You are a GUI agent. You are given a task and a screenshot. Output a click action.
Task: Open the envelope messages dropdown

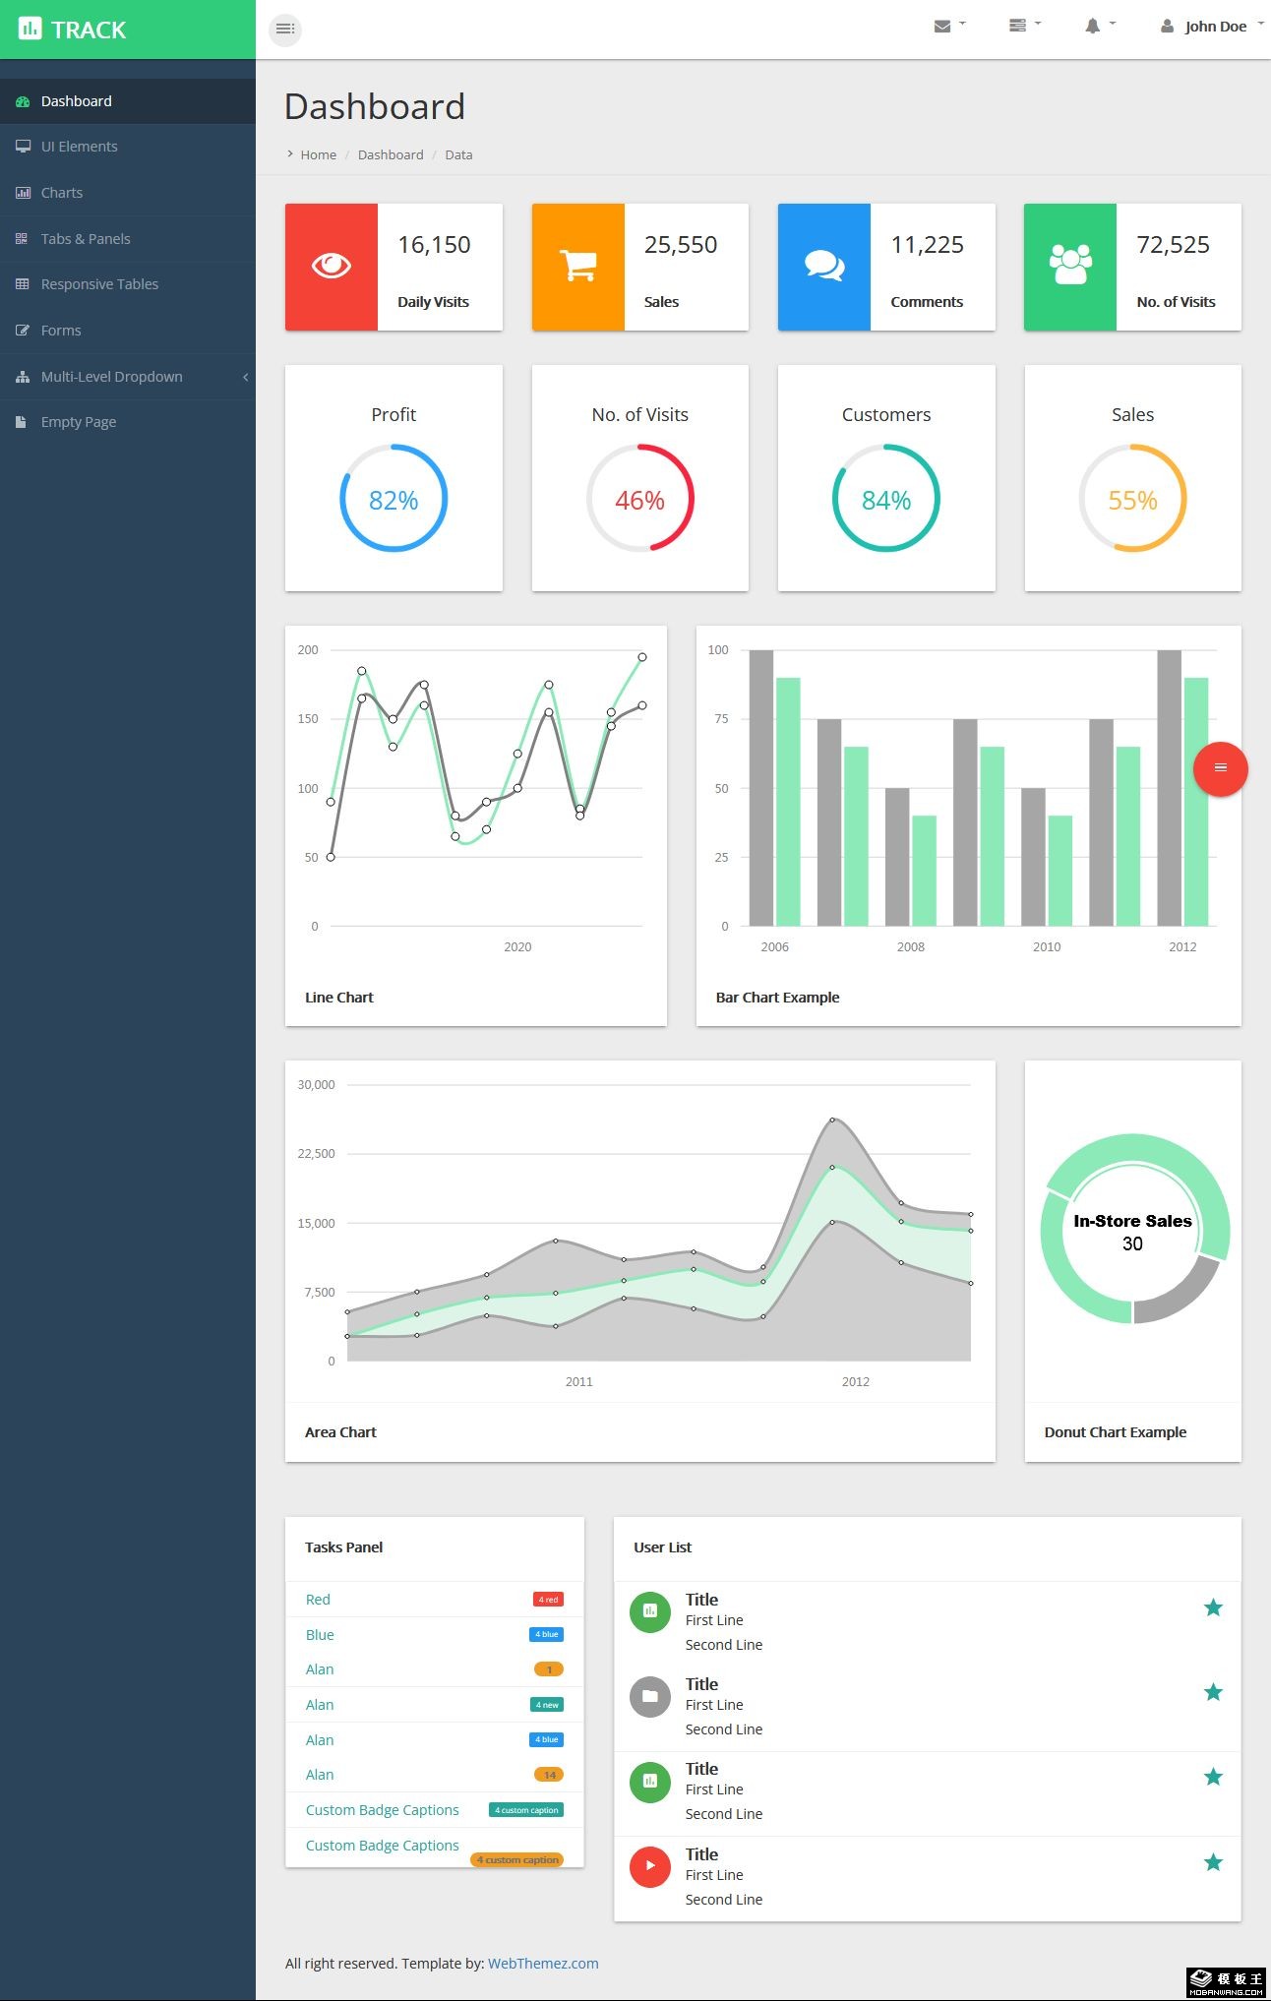point(948,27)
